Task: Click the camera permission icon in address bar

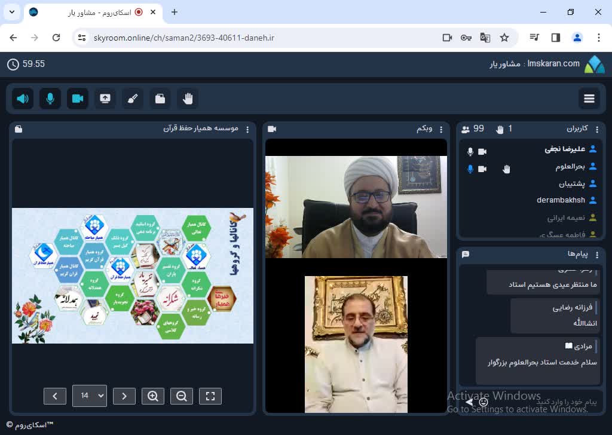Action: [x=447, y=38]
